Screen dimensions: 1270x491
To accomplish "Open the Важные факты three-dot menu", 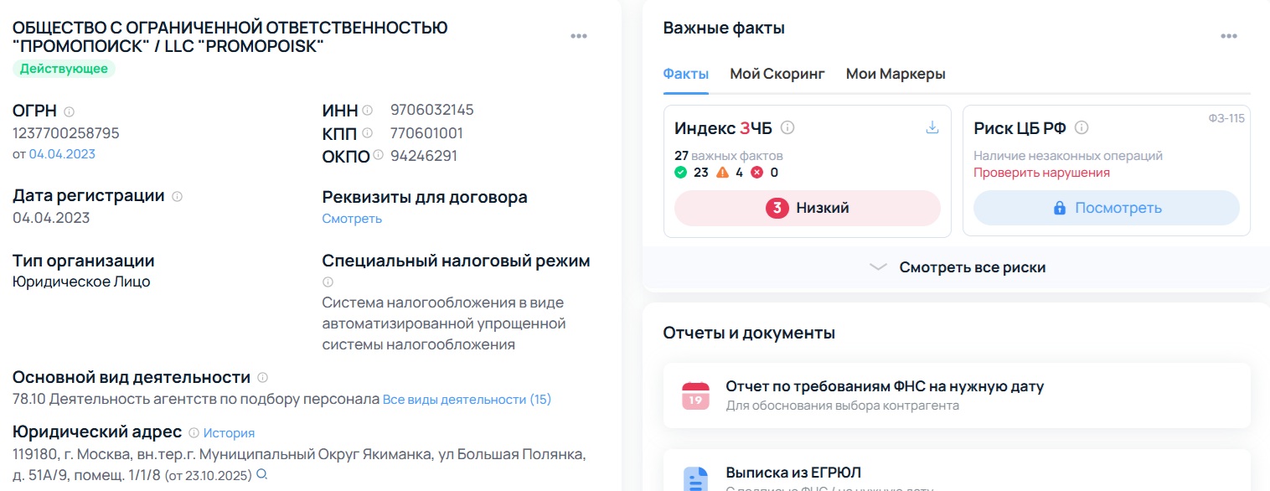I will [1229, 36].
